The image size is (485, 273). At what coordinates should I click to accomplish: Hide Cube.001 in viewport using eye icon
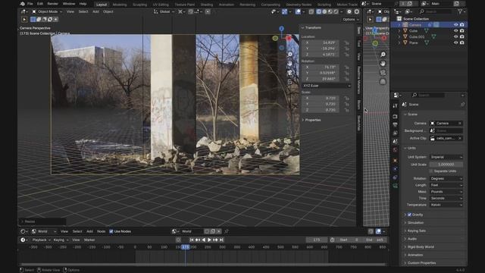coord(455,36)
